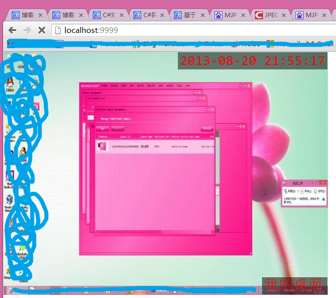336x298 pixels.
Task: Click the browser stop-loading X icon
Action: 42,30
